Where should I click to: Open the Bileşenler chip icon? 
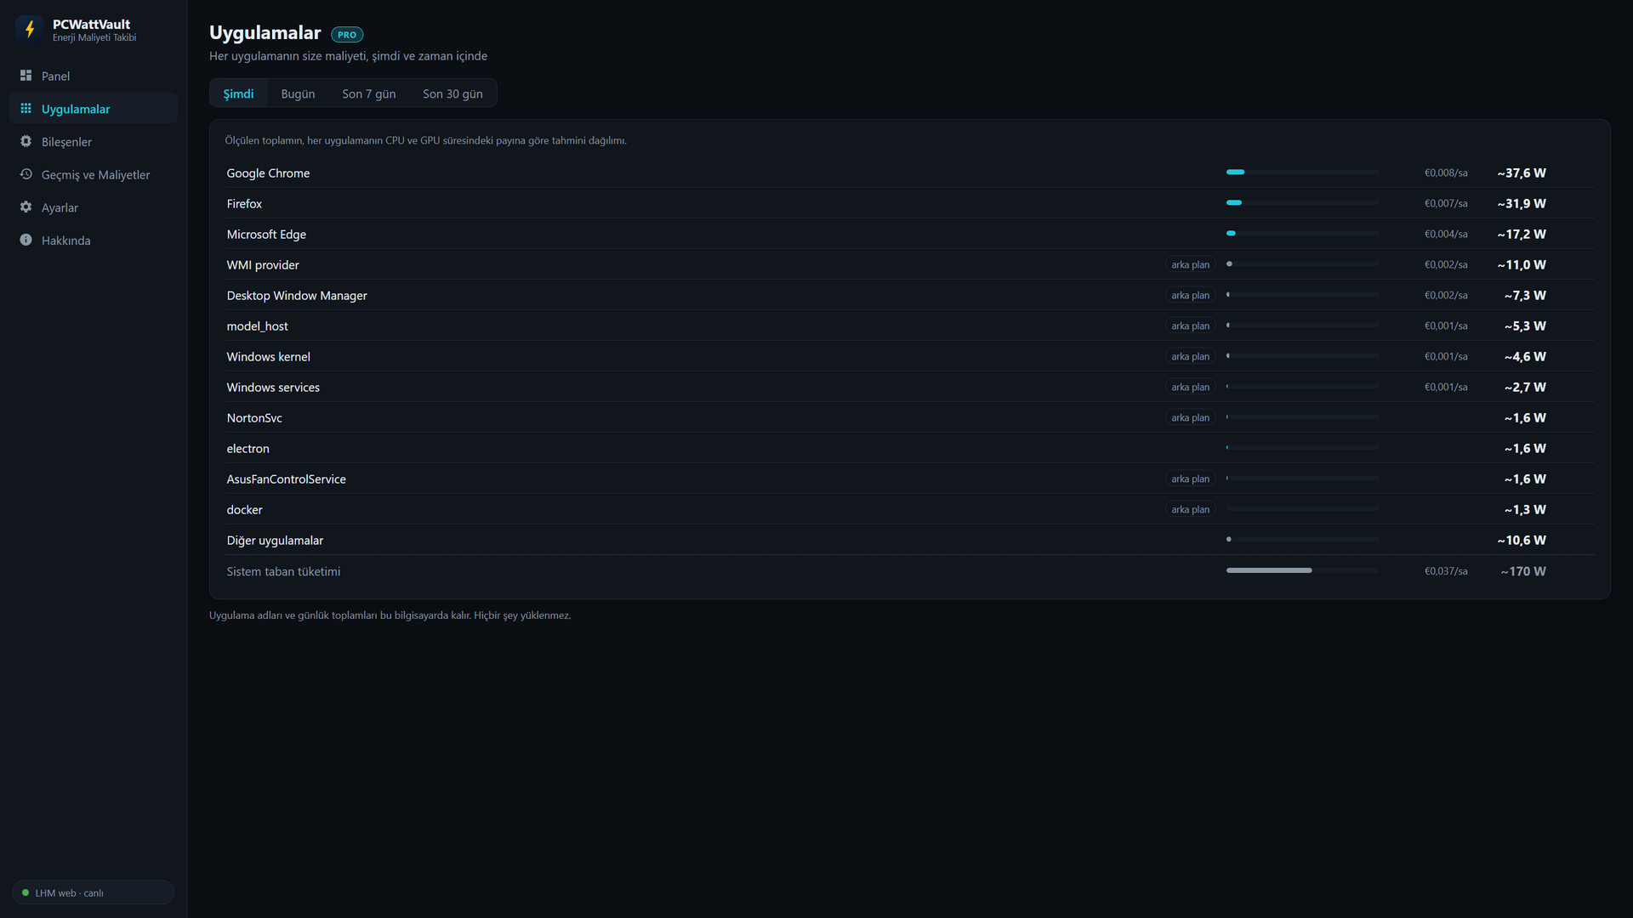coord(26,141)
